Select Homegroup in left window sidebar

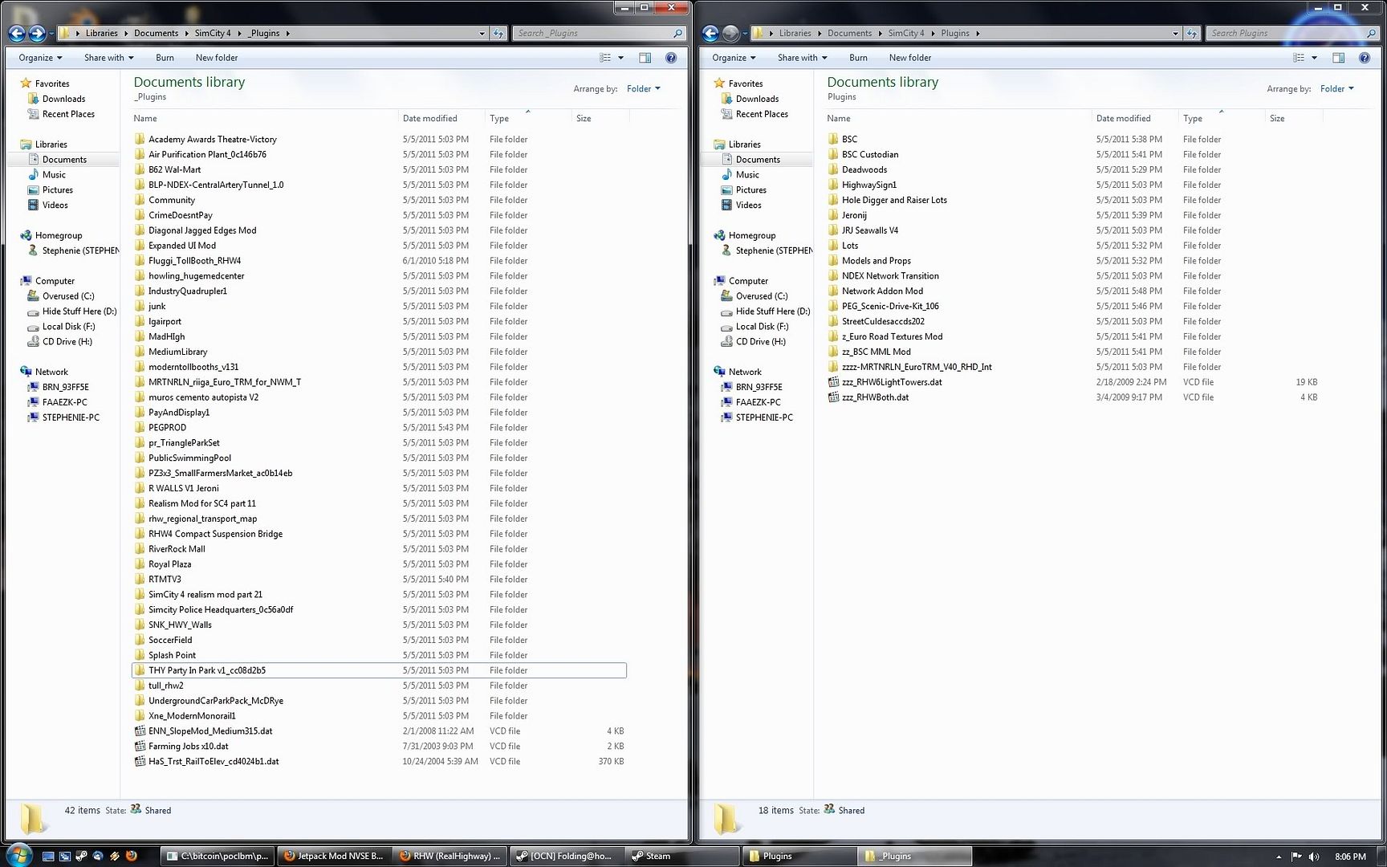(x=58, y=235)
